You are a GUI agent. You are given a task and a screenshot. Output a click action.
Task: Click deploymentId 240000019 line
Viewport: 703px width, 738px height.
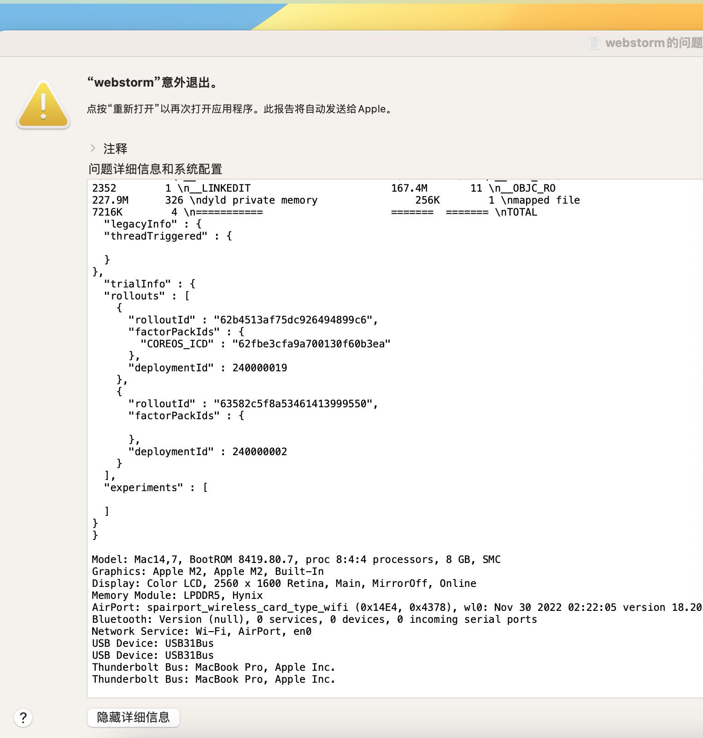[208, 368]
